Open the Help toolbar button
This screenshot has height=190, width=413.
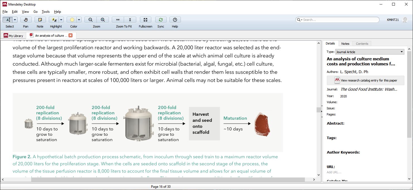pos(175,20)
